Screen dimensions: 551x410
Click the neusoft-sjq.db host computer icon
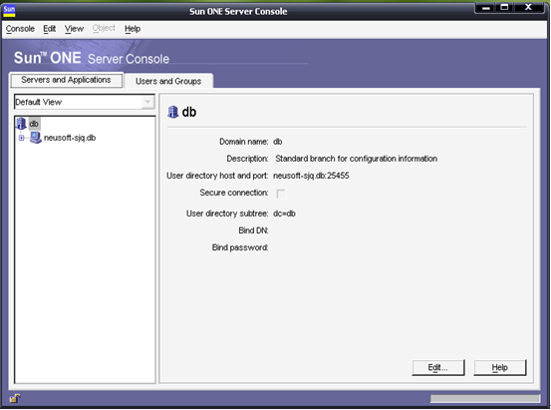[x=35, y=138]
